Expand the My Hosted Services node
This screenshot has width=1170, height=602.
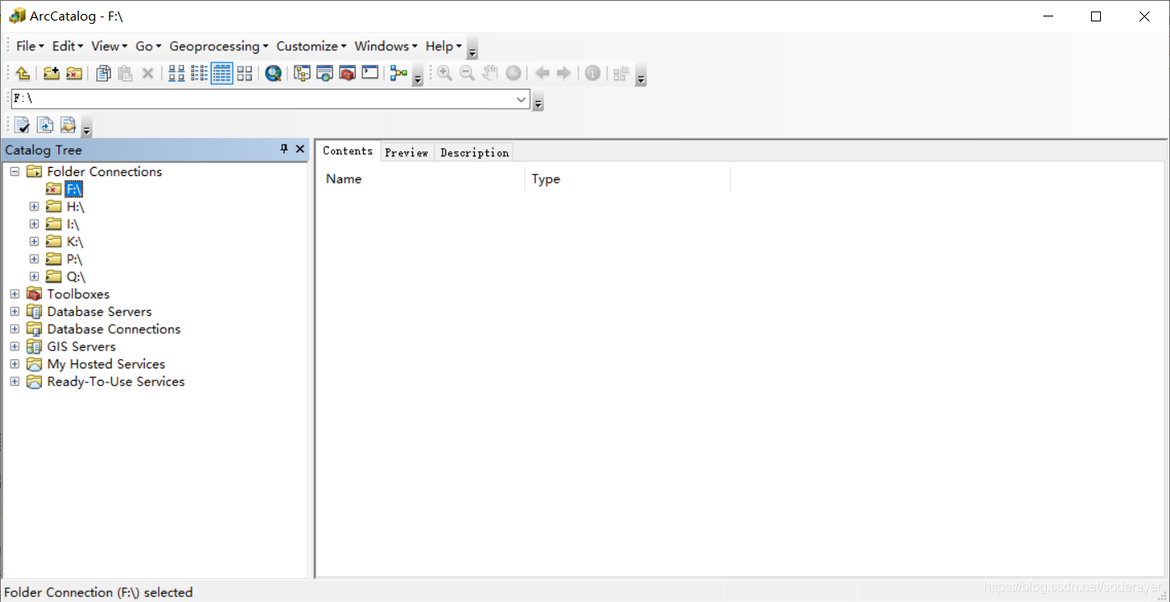[x=15, y=364]
